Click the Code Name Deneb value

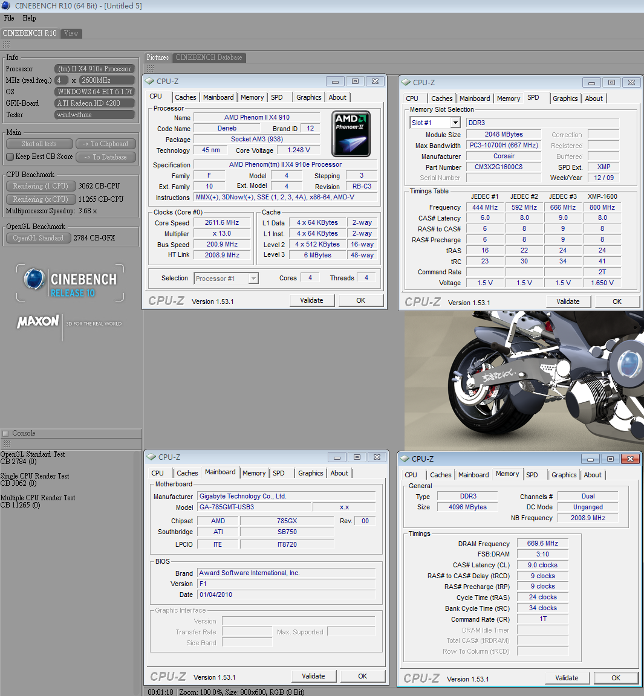coord(227,128)
